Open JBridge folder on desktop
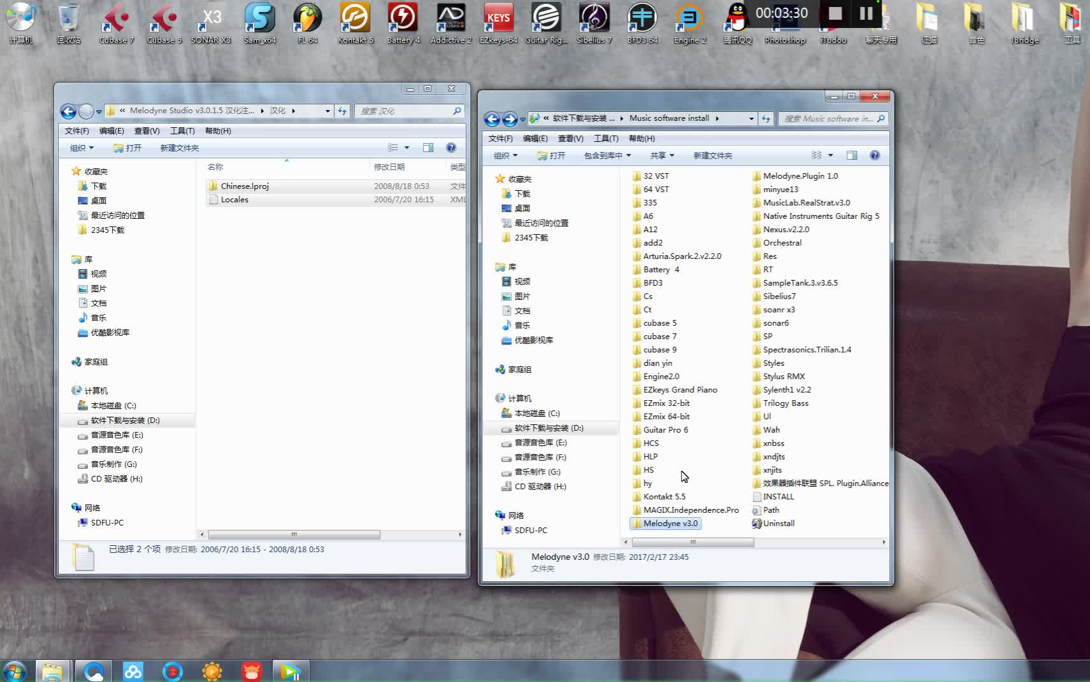This screenshot has height=682, width=1090. click(x=1024, y=24)
